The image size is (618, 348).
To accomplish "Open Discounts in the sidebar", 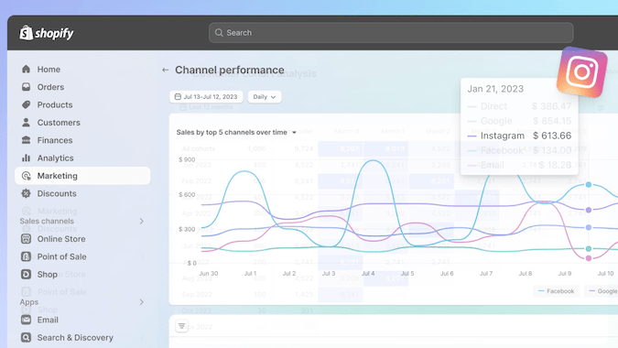I will [x=57, y=193].
